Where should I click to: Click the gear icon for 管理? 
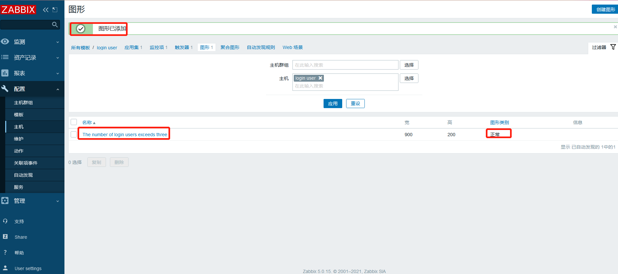5,201
